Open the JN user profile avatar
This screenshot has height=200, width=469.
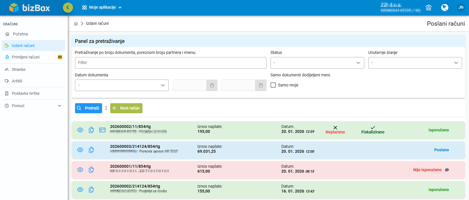(x=461, y=7)
